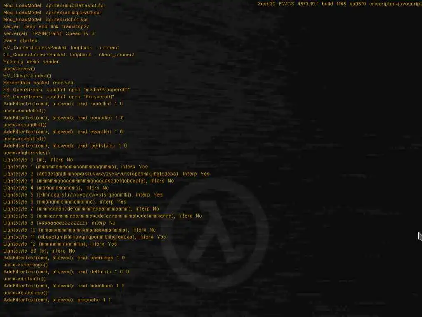Screen dimensions: 422x317
Task: Select line 'Mod_LoadModel: sprites/muzzleflash3.spr'
Action: click(x=54, y=5)
